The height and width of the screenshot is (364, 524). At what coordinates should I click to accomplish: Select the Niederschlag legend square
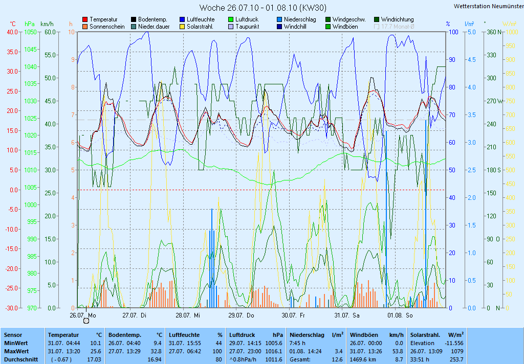tap(279, 19)
